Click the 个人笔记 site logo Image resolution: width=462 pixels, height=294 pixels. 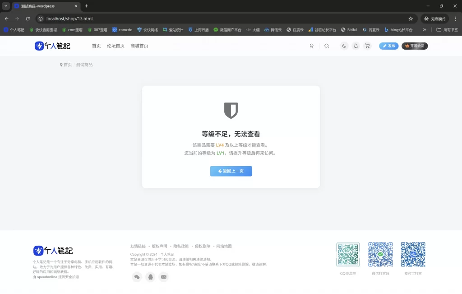click(x=52, y=46)
